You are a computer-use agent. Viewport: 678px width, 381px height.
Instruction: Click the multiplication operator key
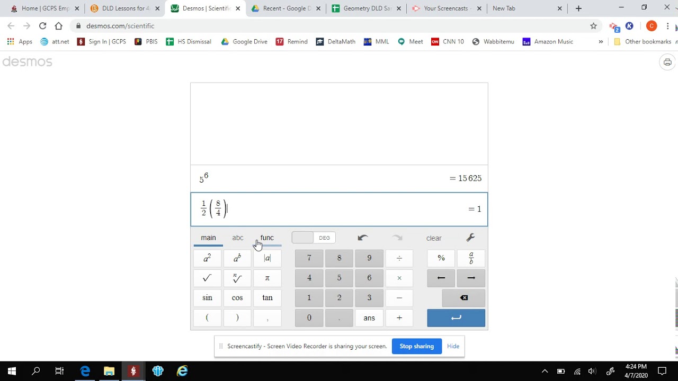[x=399, y=278]
